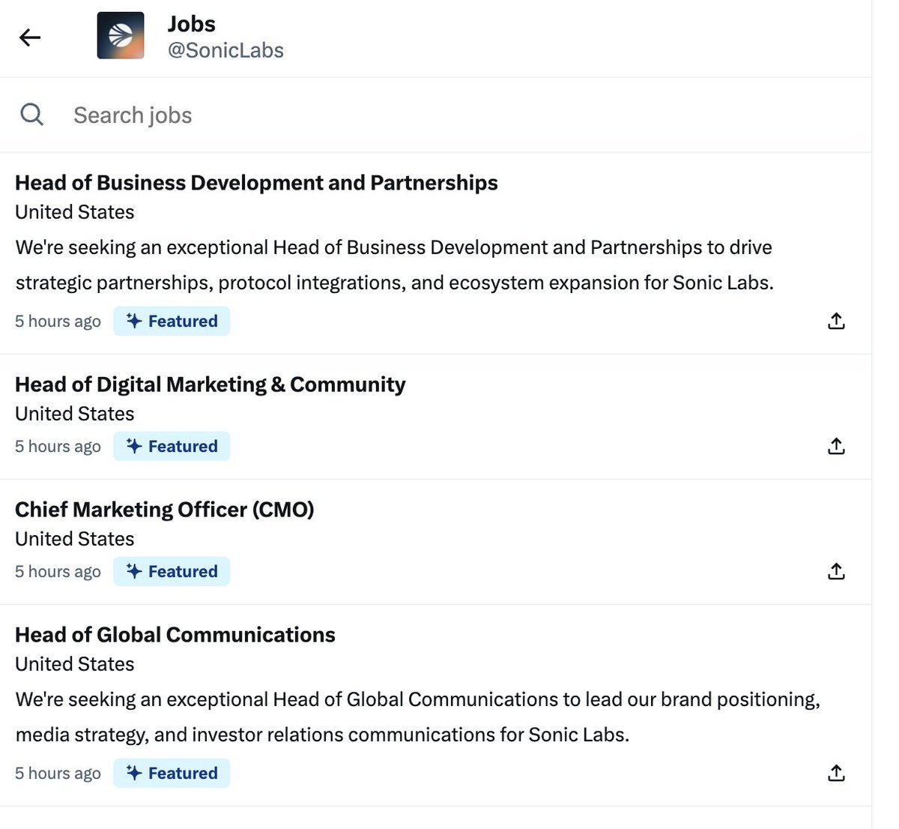Share the Head of Global Communications job

[836, 773]
